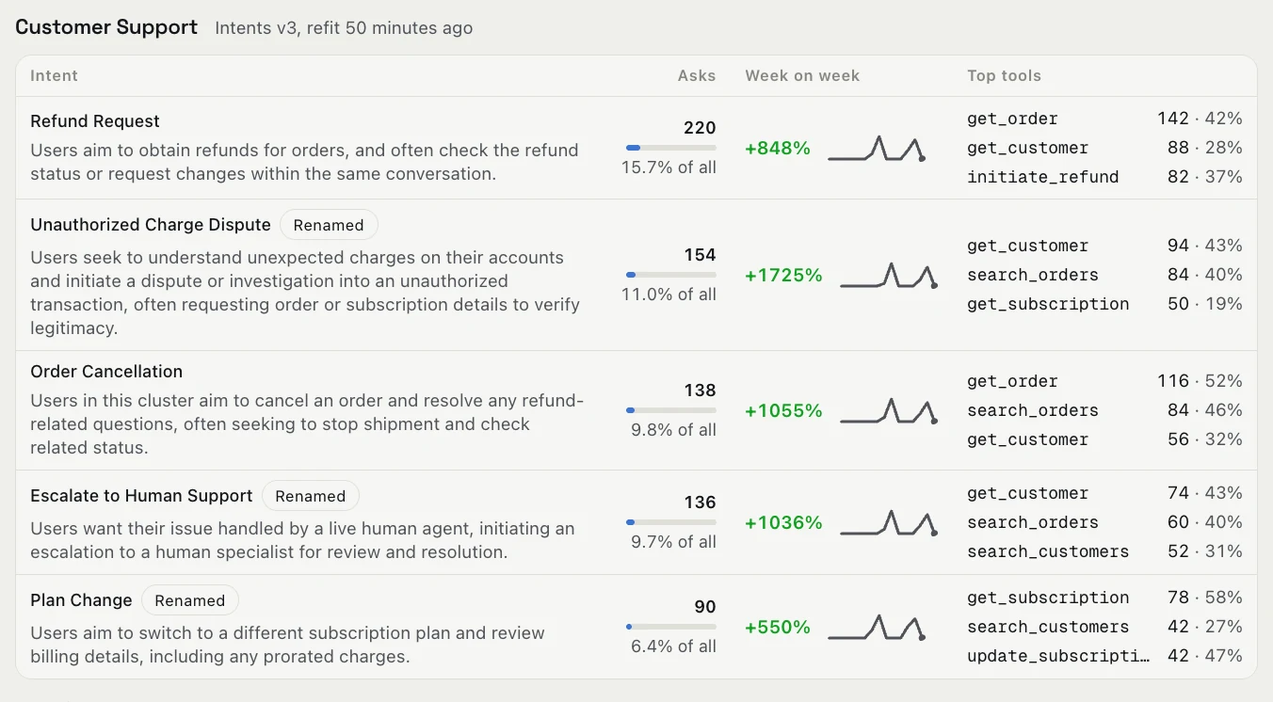Image resolution: width=1273 pixels, height=702 pixels.
Task: Click the Week on week column header
Action: coord(802,76)
